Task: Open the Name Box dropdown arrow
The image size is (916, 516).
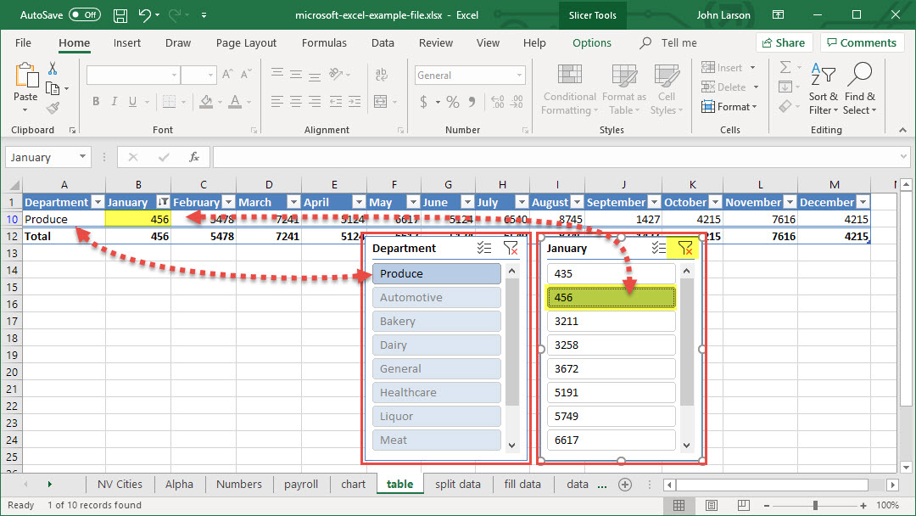Action: (x=82, y=157)
